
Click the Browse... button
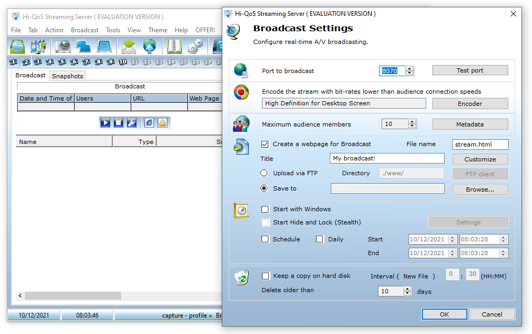tap(480, 189)
